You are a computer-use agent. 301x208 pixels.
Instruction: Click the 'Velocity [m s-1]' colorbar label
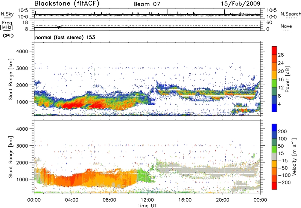tap(295, 157)
